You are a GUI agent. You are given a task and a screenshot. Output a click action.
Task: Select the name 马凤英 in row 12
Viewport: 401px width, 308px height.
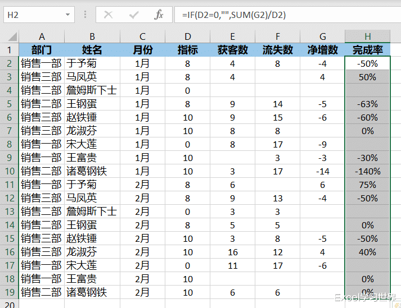tap(92, 198)
